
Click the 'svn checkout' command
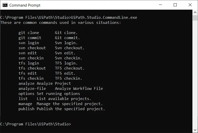[32, 48]
